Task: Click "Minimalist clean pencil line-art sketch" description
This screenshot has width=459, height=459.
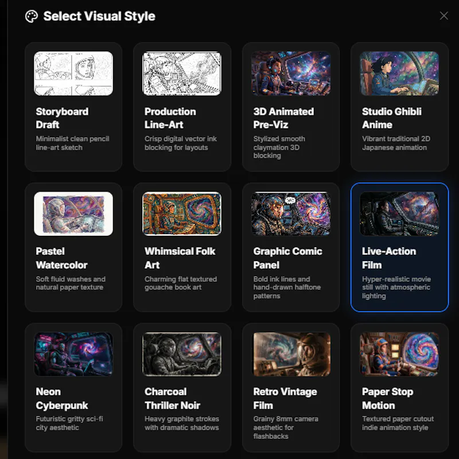Action: pos(72,143)
